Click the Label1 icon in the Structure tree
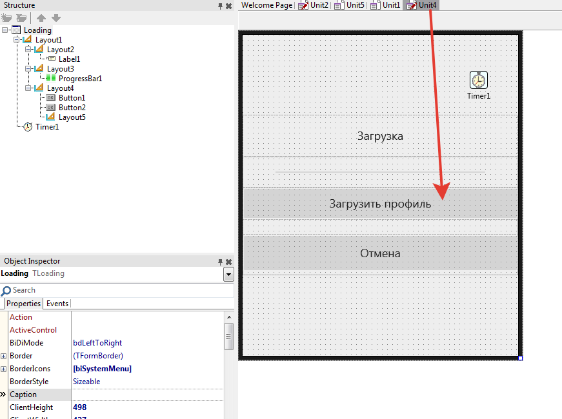Image resolution: width=562 pixels, height=419 pixels. pyautogui.click(x=52, y=59)
